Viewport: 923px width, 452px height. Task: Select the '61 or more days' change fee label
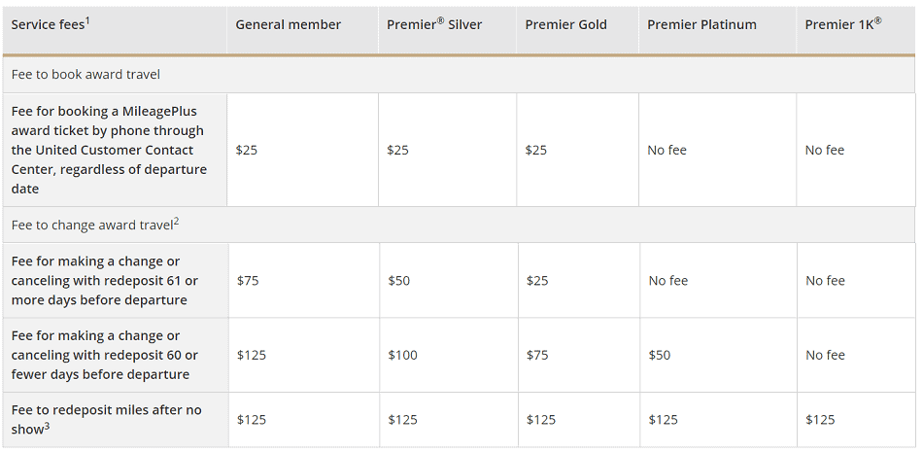(105, 280)
